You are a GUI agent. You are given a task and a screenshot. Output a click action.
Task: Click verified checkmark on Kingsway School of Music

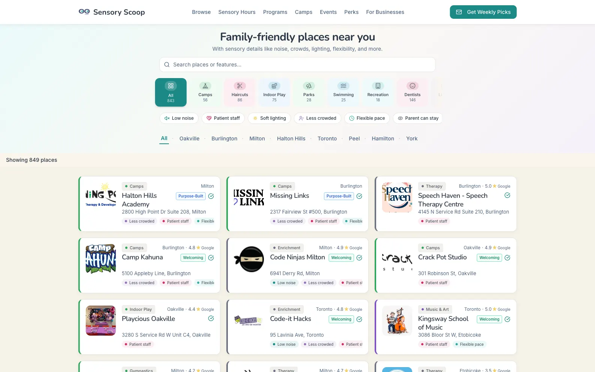pyautogui.click(x=507, y=319)
